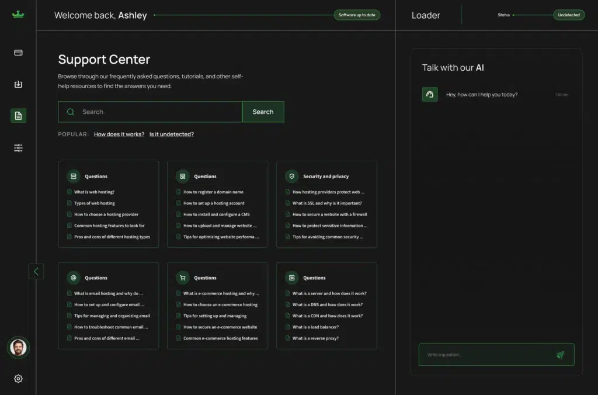Image resolution: width=598 pixels, height=395 pixels.
Task: Click the gear settings icon at bottom
Action: coord(18,379)
